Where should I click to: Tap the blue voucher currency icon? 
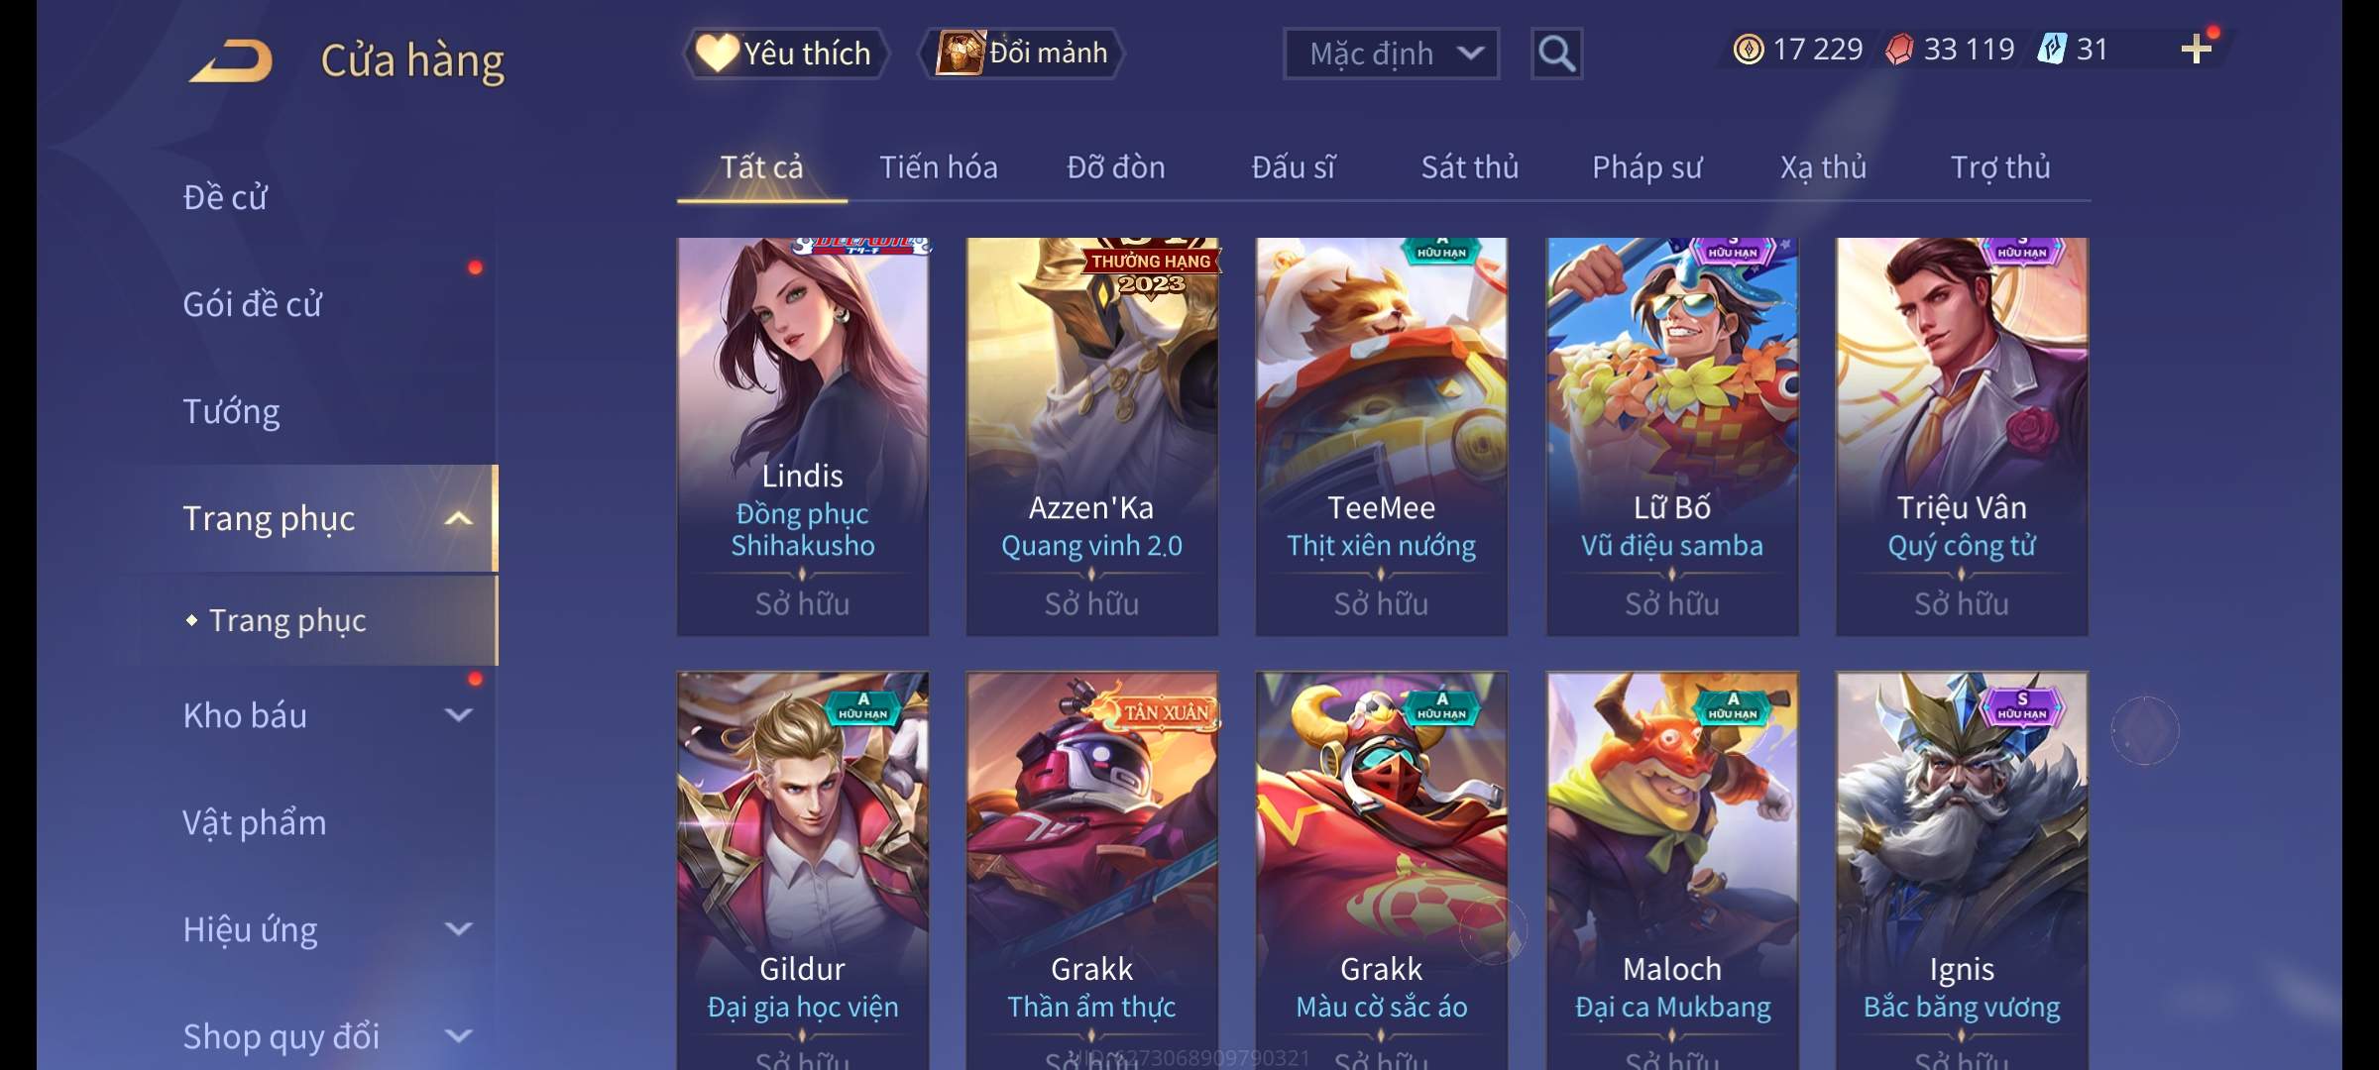[x=2051, y=50]
